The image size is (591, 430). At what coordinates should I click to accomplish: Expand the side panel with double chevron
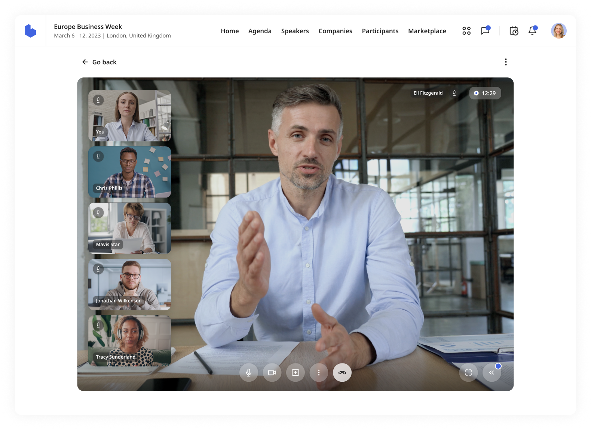(492, 372)
